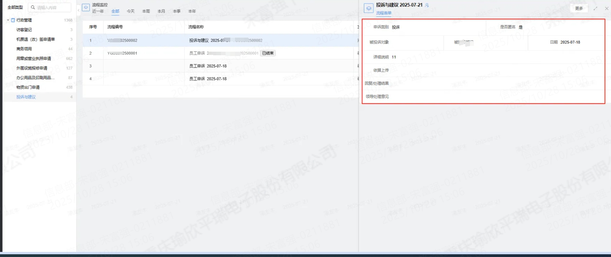Click the 行政管理 category icon
Screen dimensions: 611x257
13,20
